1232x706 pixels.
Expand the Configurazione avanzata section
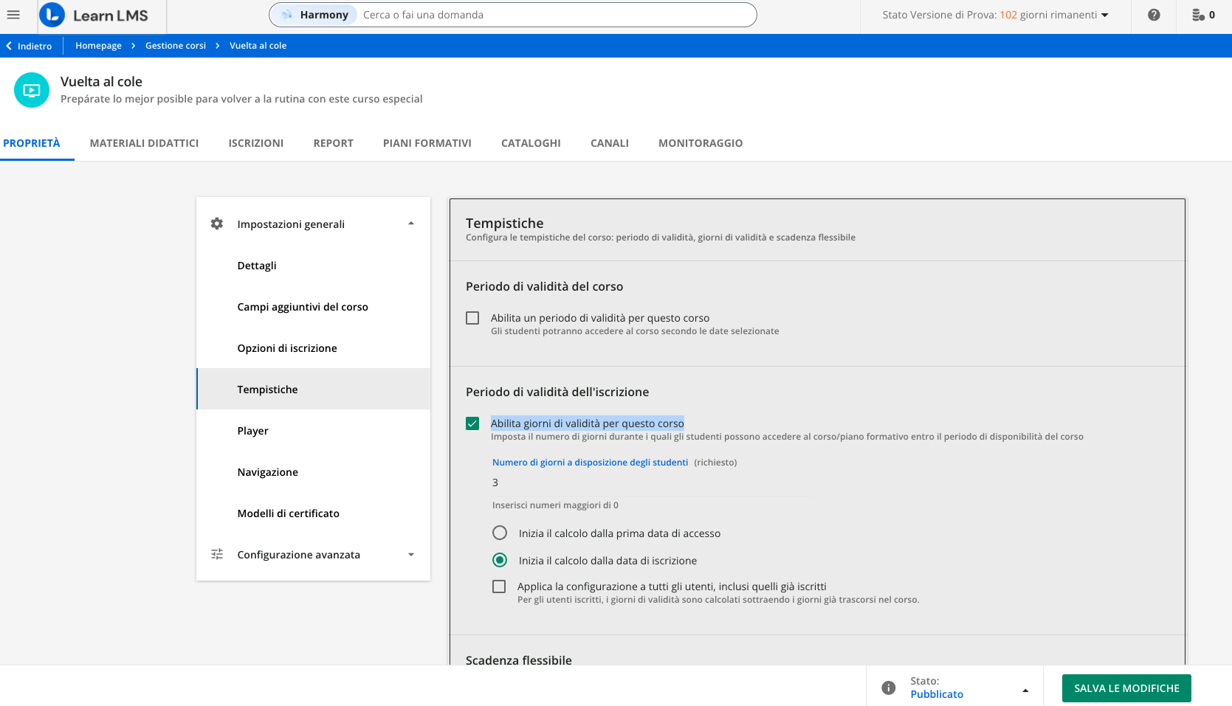click(x=411, y=554)
